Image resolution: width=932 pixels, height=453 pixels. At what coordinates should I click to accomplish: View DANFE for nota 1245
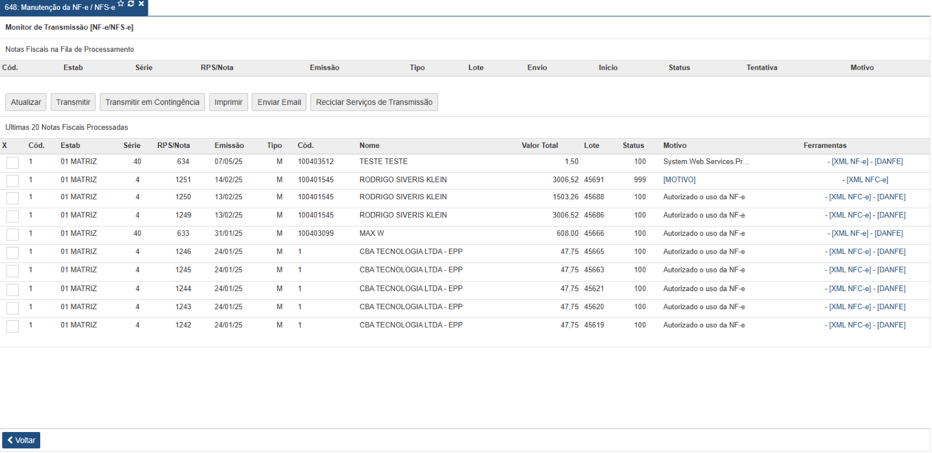tap(891, 270)
